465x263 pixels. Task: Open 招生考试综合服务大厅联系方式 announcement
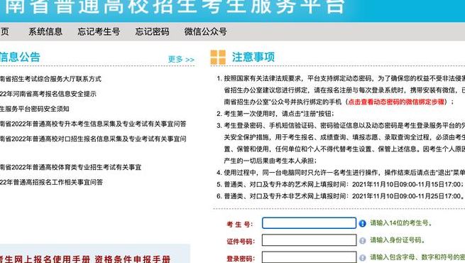[x=50, y=79]
